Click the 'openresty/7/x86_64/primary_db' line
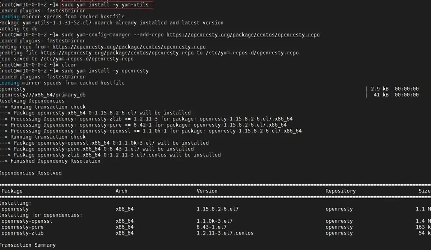Screen dimensions: 431x250 (x=43, y=95)
